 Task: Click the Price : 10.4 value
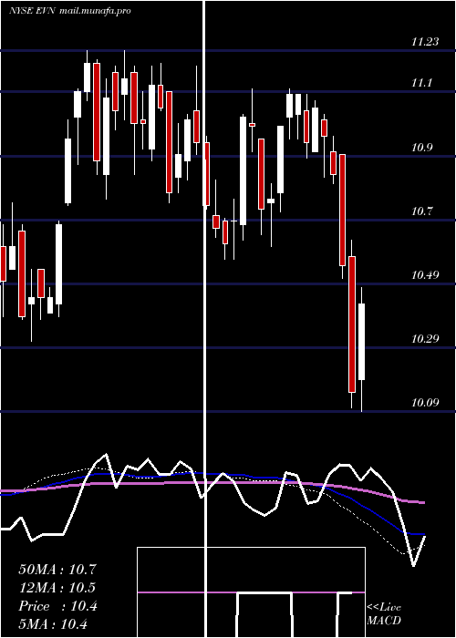click(57, 606)
